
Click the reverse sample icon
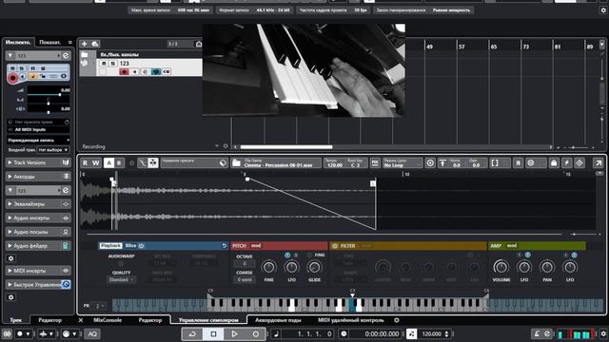[518, 163]
